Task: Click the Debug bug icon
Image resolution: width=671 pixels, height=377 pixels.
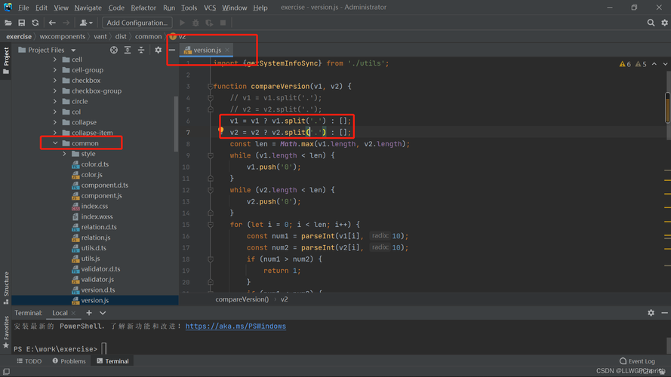Action: (195, 23)
